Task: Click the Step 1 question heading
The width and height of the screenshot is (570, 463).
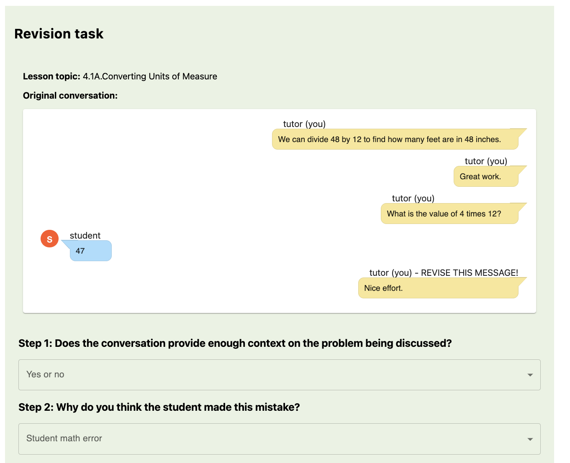Action: point(235,343)
